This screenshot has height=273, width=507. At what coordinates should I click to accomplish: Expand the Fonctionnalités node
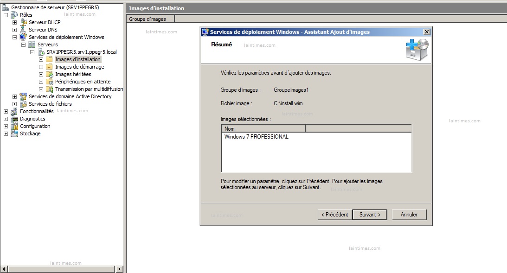tap(6, 111)
